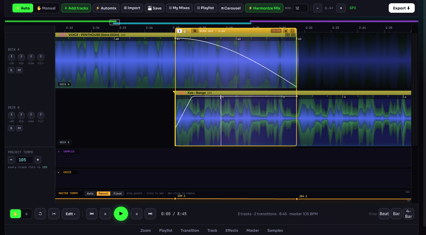Solo Deck B with the S button
This screenshot has height=235, width=426.
11,128
